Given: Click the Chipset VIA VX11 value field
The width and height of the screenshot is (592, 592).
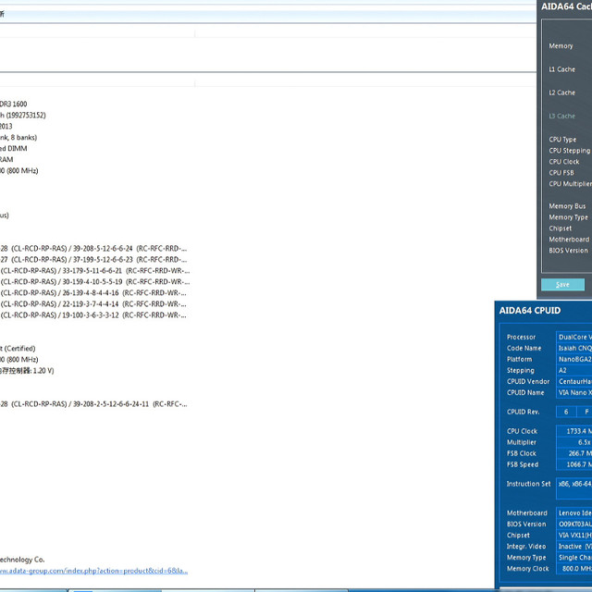Looking at the screenshot, I should (573, 536).
